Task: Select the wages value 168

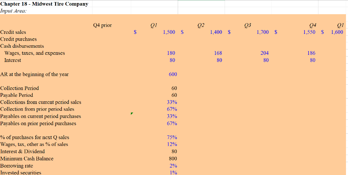Action: coord(218,53)
